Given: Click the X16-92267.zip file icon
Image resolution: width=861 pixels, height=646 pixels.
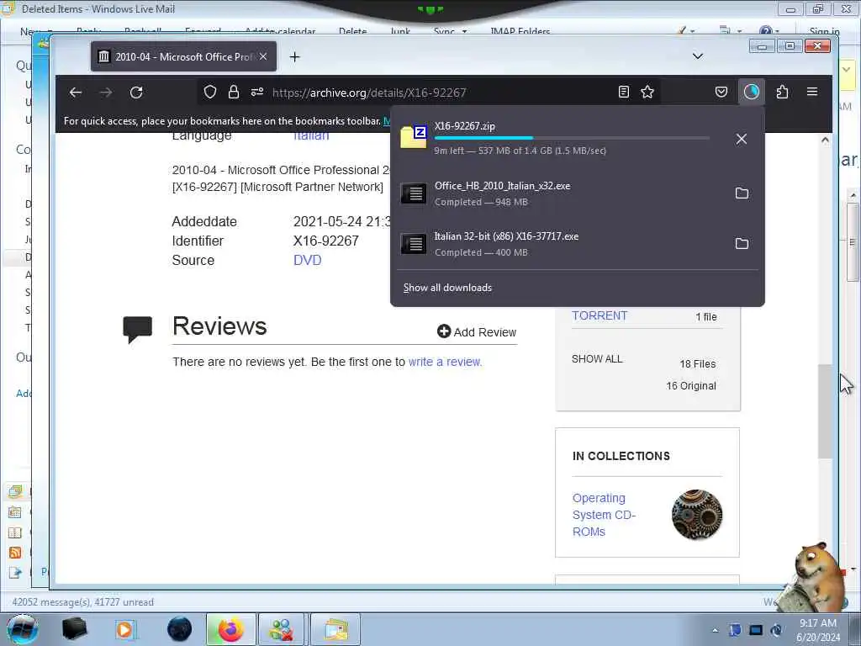Looking at the screenshot, I should [x=414, y=137].
